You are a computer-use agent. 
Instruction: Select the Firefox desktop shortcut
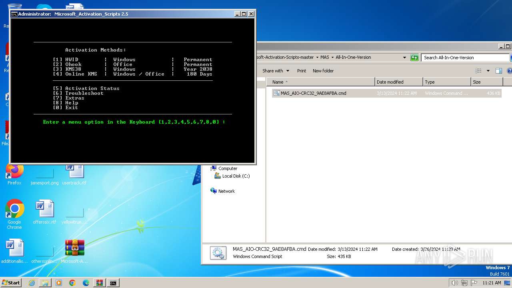pos(14,174)
